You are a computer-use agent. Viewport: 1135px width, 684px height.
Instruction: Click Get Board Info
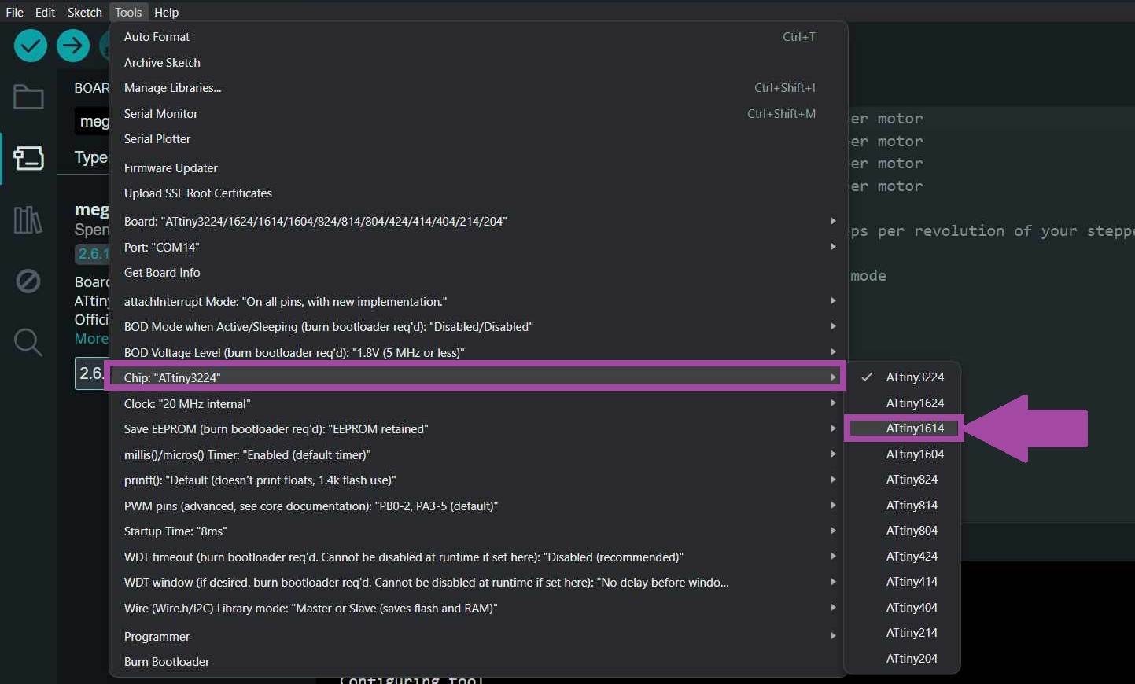tap(162, 273)
